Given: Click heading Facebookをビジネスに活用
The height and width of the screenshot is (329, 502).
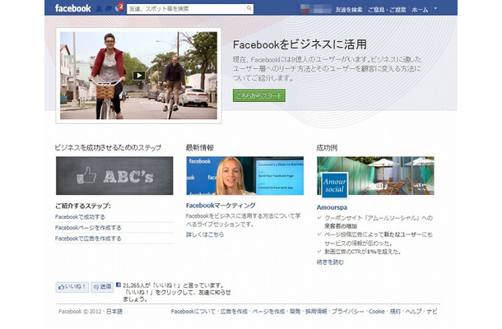Looking at the screenshot, I should (300, 44).
